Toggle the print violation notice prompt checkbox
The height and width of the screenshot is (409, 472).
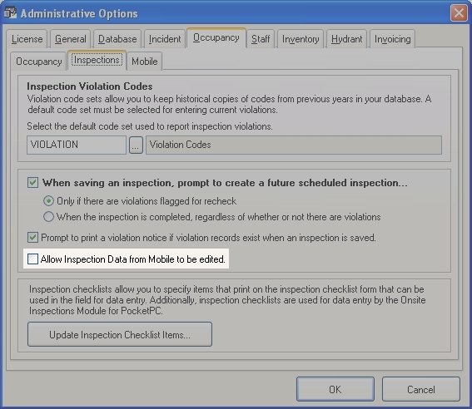pos(32,238)
